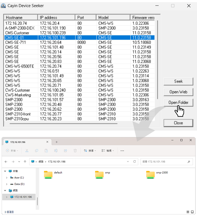
Task: Click the search magnifier icon
Action: [189, 162]
